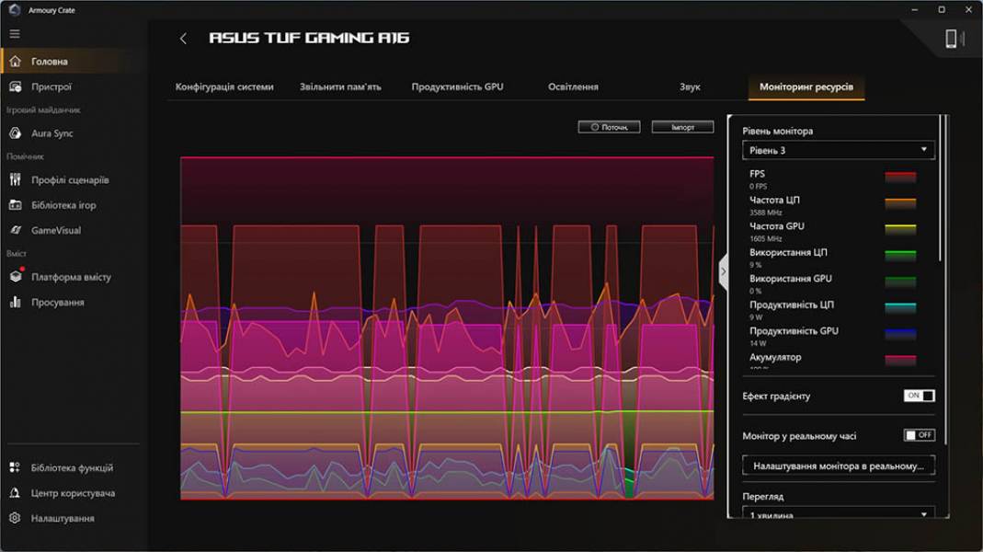Open GameVisual icon in sidebar
The image size is (983, 552).
[16, 231]
